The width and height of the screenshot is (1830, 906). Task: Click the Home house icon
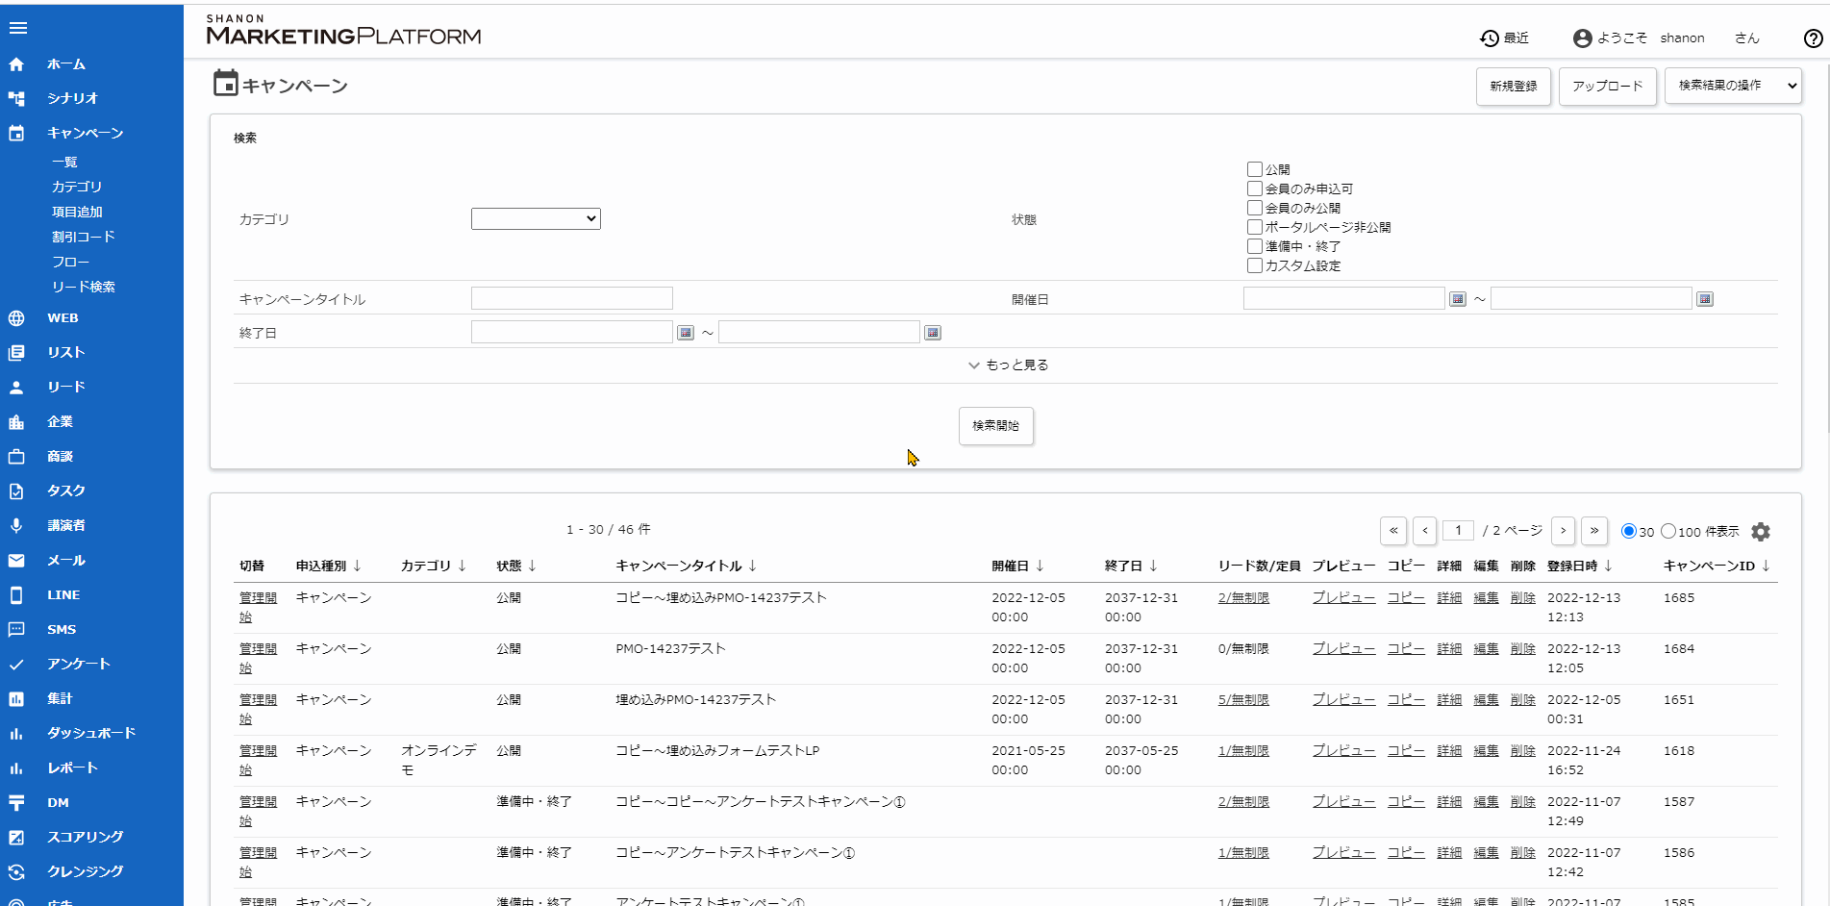[16, 64]
